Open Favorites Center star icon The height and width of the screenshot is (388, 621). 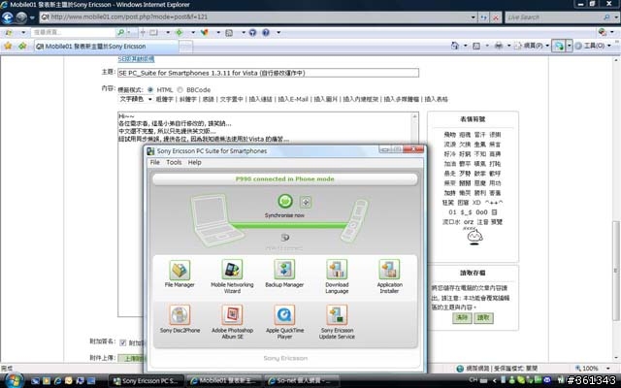click(x=8, y=46)
